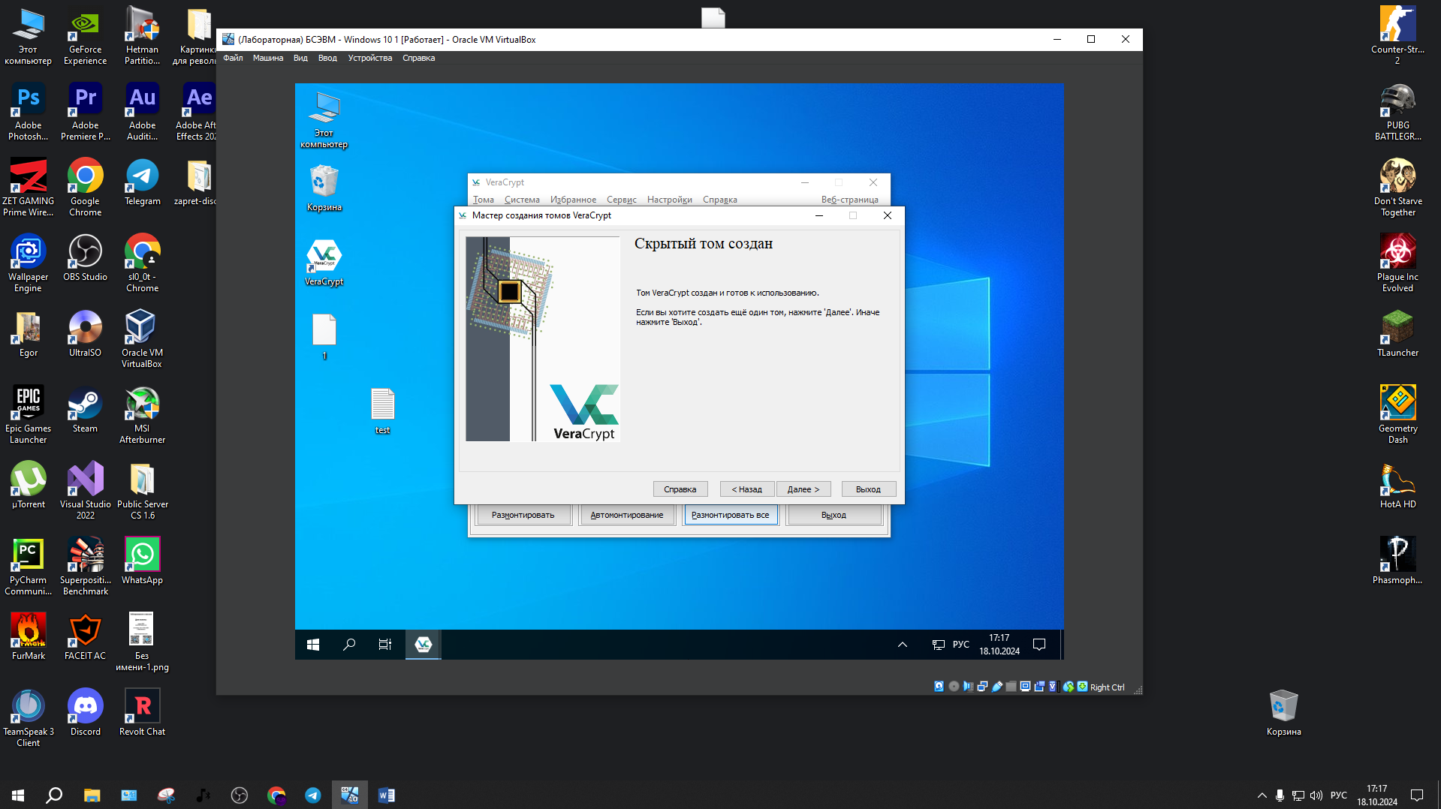Open the VirtualBox 'Ввод' menu
Viewport: 1441px width, 809px height.
[x=327, y=58]
